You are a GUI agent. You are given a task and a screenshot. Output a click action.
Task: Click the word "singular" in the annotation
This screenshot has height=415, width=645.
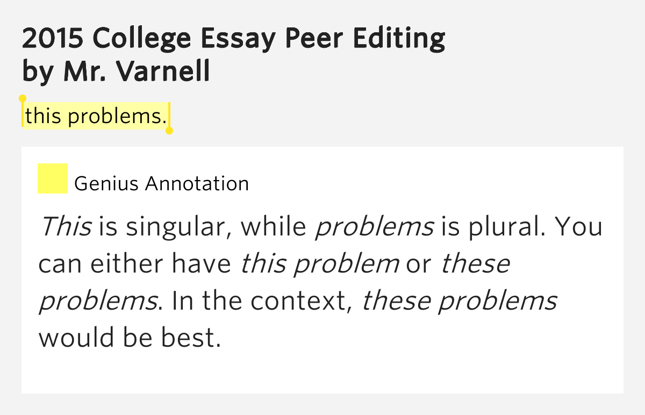tap(178, 227)
